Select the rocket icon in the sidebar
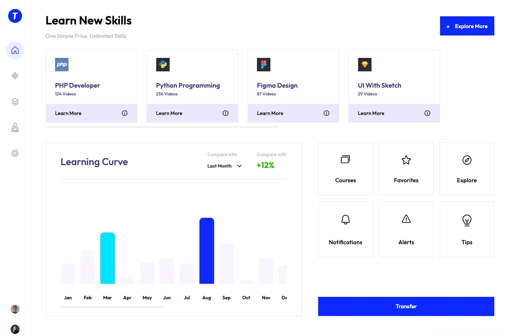Screen dimensions: 509x336 click(15, 127)
